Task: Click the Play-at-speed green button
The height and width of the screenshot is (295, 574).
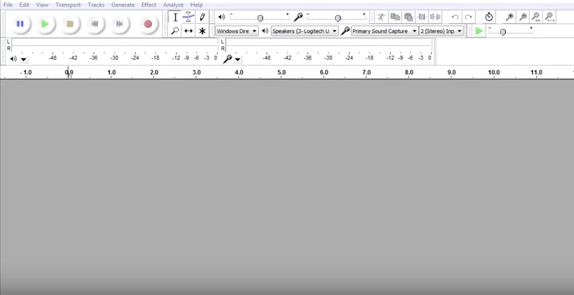Action: (479, 31)
